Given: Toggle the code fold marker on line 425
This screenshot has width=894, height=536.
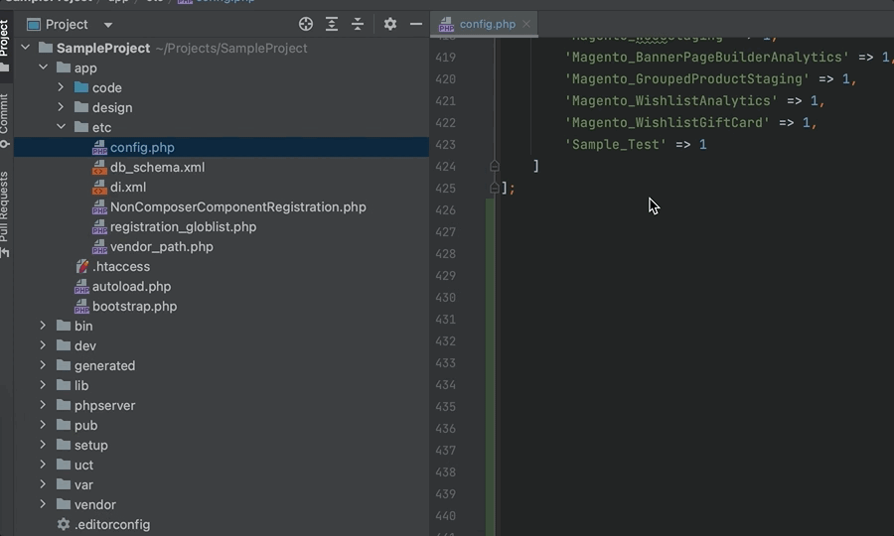Looking at the screenshot, I should [x=495, y=188].
